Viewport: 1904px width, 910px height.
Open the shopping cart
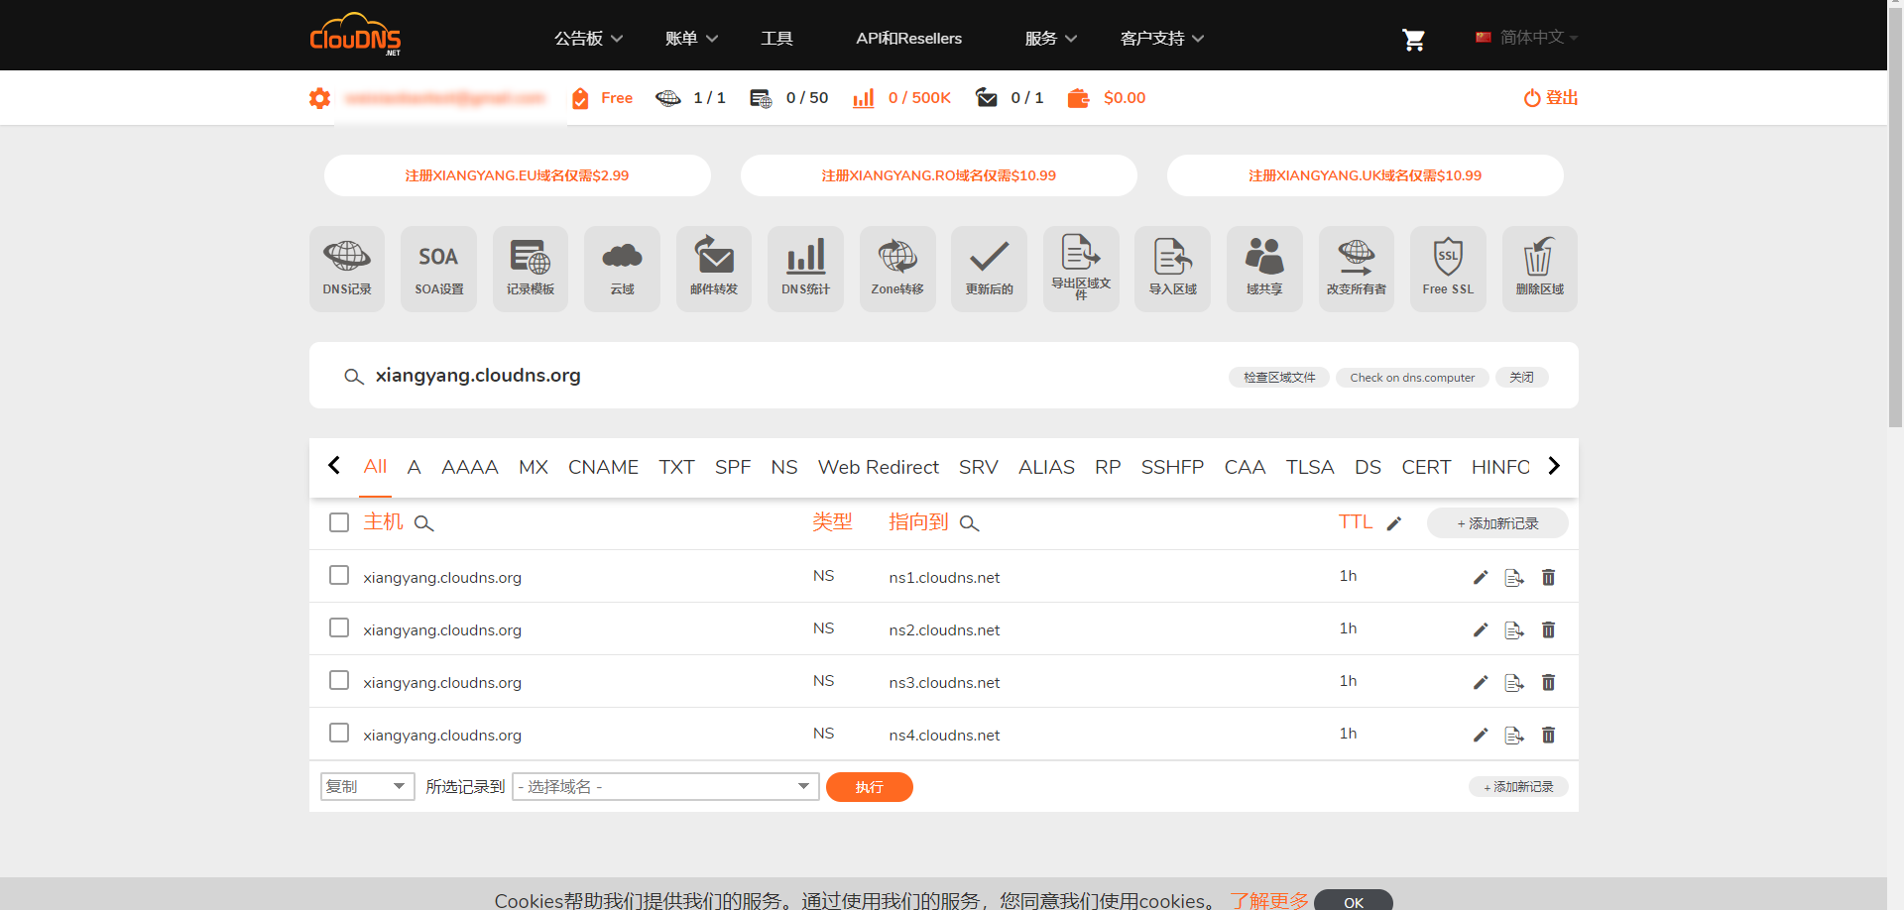(1413, 39)
